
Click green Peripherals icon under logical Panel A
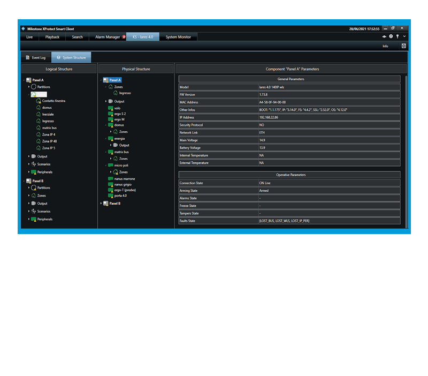34,172
